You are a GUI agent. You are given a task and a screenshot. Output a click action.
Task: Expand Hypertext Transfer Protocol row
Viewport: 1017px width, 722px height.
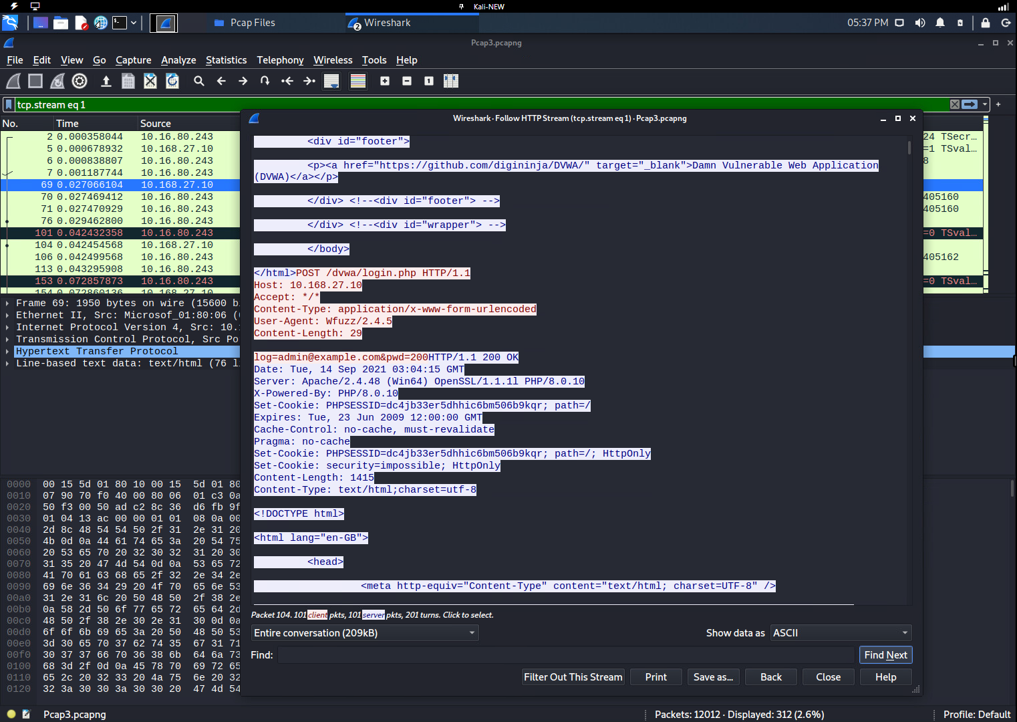click(x=7, y=351)
